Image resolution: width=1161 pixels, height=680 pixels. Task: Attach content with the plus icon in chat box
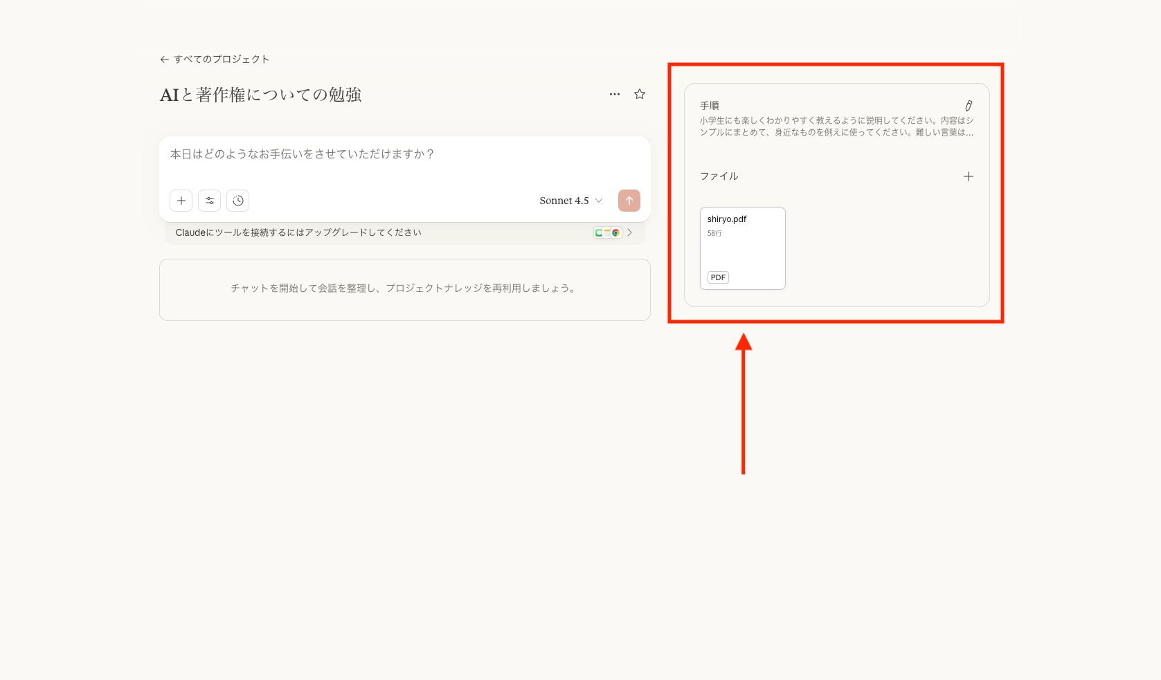[181, 201]
